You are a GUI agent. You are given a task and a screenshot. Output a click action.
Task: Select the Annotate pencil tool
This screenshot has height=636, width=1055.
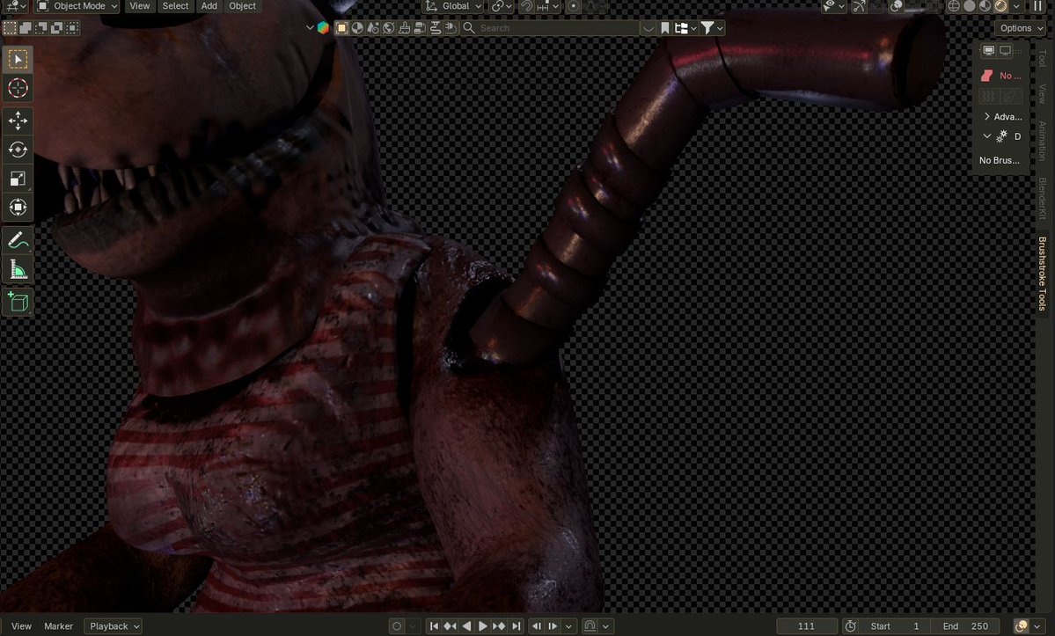click(x=18, y=240)
